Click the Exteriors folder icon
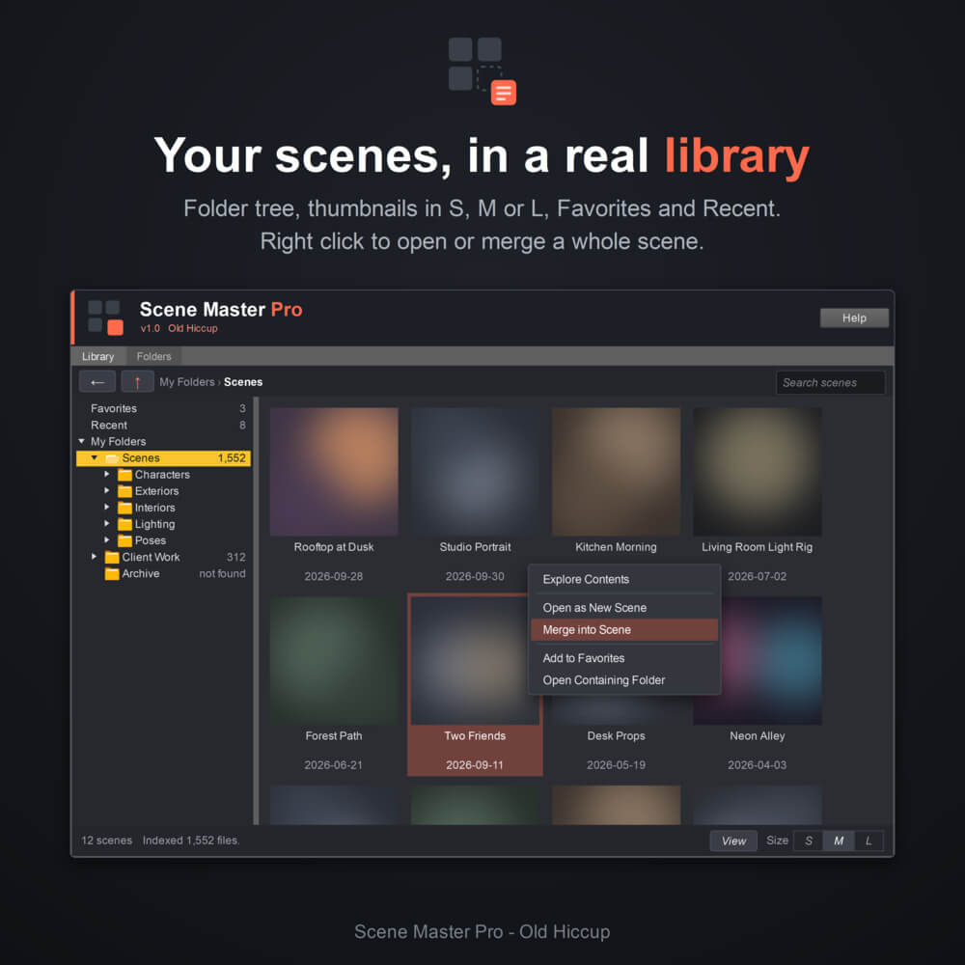The width and height of the screenshot is (965, 965). point(124,491)
